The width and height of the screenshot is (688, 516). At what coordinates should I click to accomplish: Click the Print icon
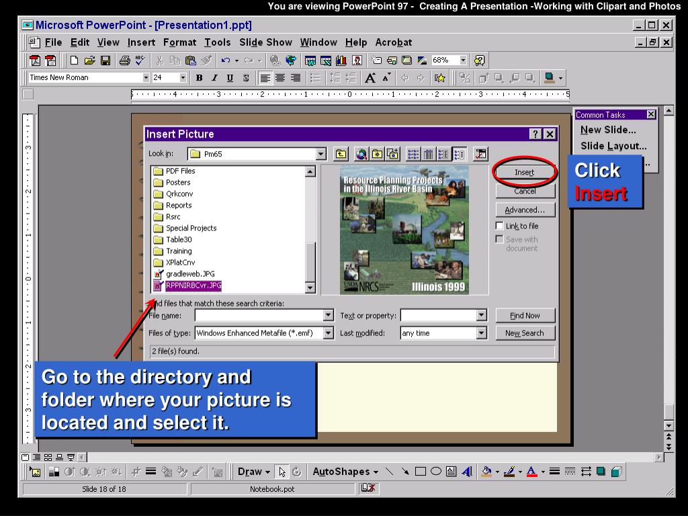pyautogui.click(x=124, y=60)
